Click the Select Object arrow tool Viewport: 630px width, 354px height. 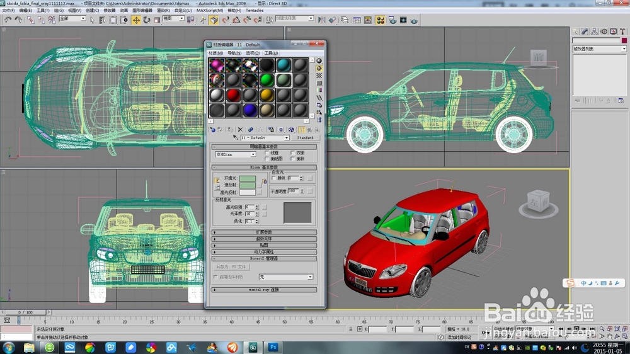(x=92, y=20)
